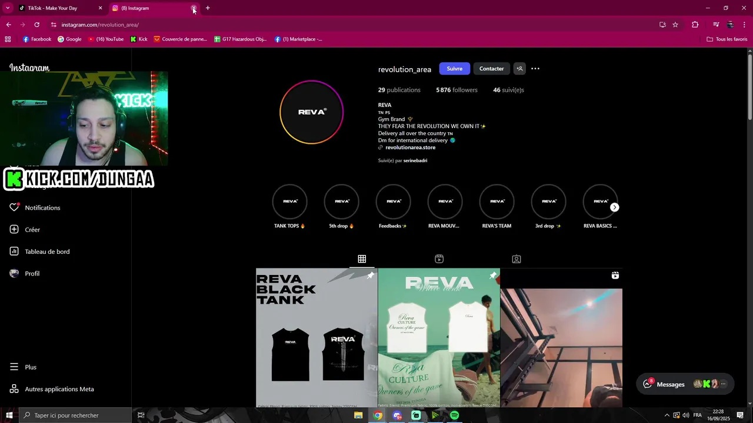Viewport: 753px width, 423px height.
Task: Open the Messages floating button
Action: click(x=685, y=384)
